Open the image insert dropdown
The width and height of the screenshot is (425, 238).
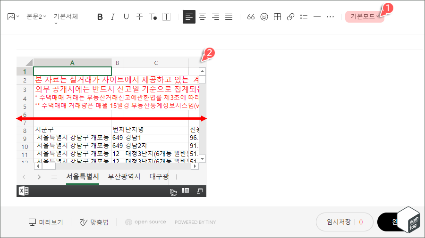click(13, 17)
